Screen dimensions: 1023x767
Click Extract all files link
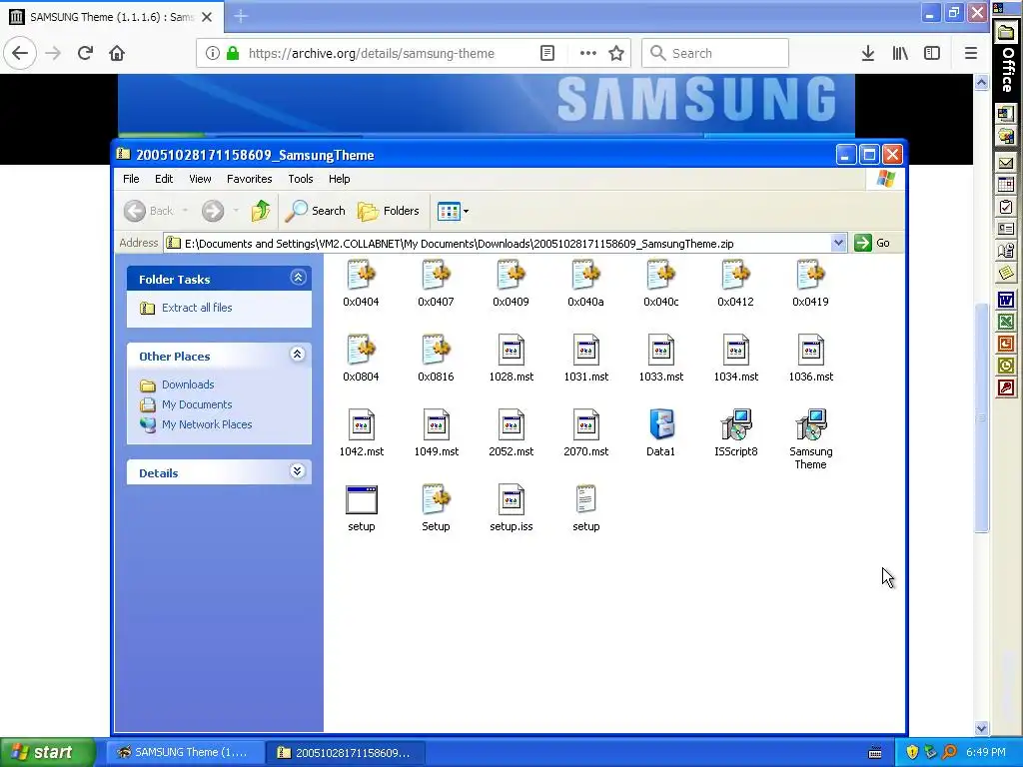197,308
